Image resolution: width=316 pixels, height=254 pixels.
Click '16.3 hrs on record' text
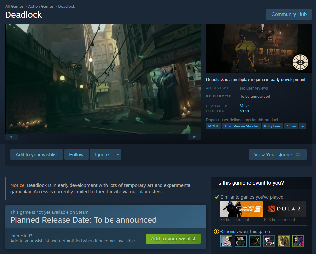[279, 220]
